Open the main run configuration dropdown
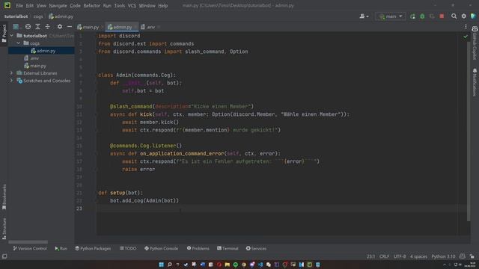The width and height of the screenshot is (479, 269). pyautogui.click(x=391, y=16)
